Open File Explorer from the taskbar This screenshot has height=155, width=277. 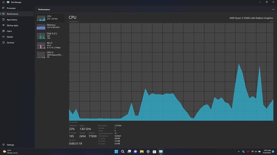click(x=142, y=152)
